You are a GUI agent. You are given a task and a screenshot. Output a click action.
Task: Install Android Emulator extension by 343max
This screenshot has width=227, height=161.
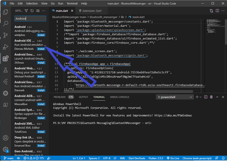tap(41, 63)
